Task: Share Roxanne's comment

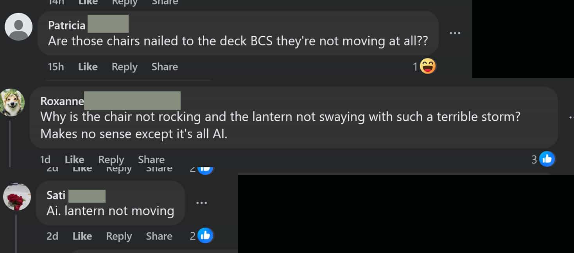Action: [151, 159]
